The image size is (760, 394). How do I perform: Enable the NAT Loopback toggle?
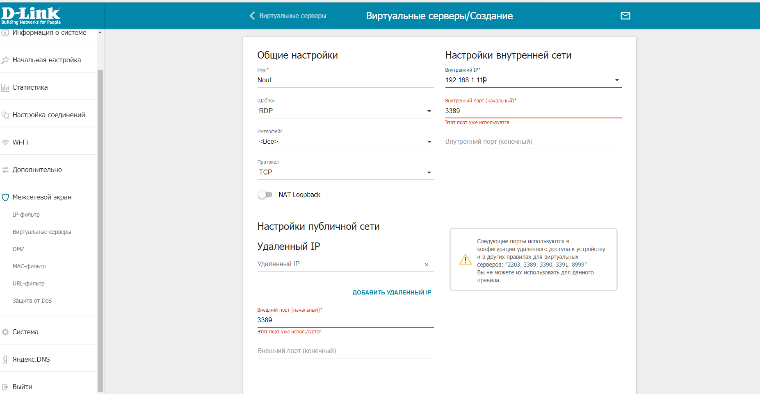pos(265,195)
